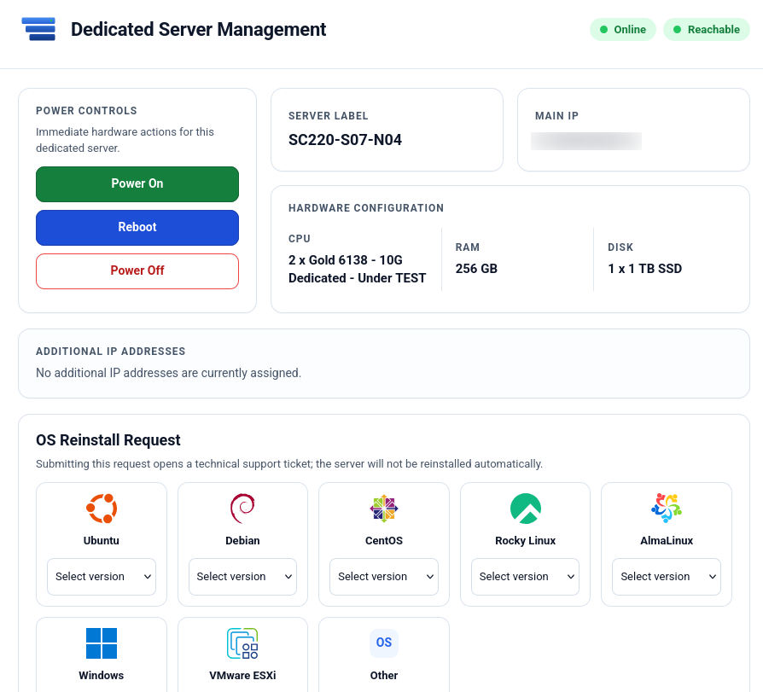Click the support ticket notice text

(x=289, y=464)
